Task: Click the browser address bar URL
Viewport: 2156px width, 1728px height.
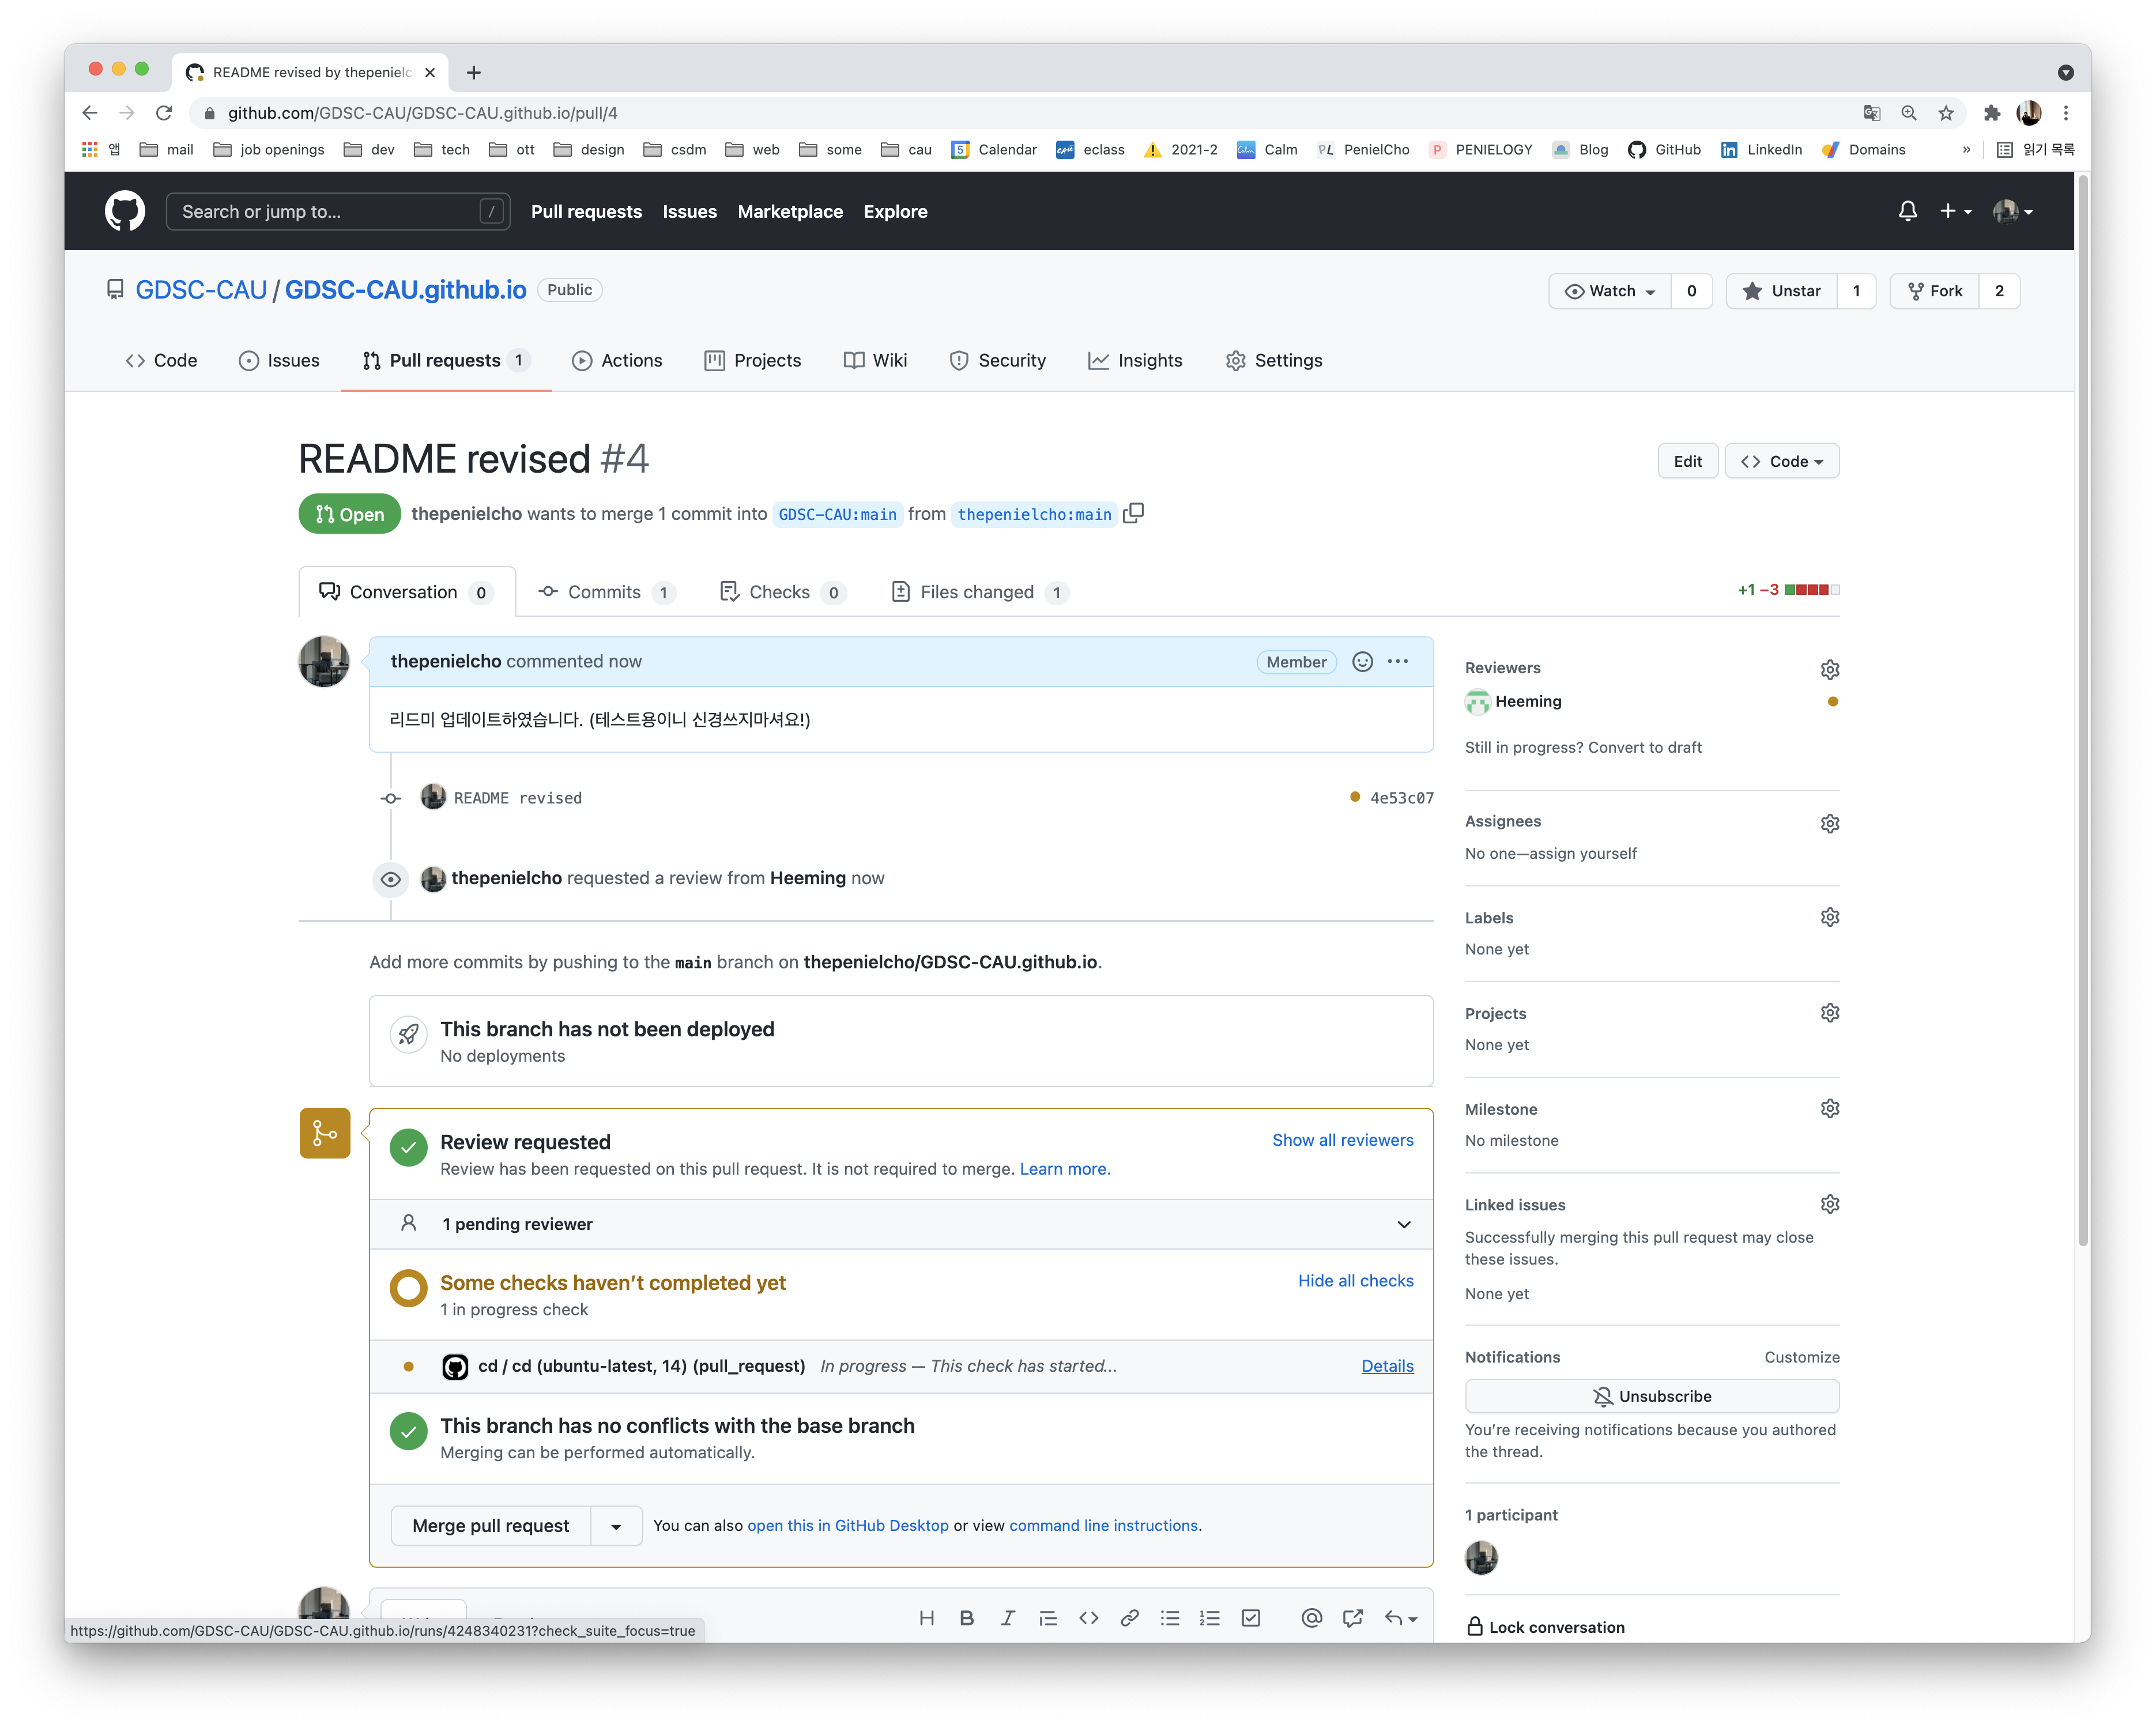Action: [422, 113]
